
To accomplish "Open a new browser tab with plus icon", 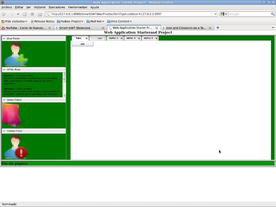I will [218, 28].
